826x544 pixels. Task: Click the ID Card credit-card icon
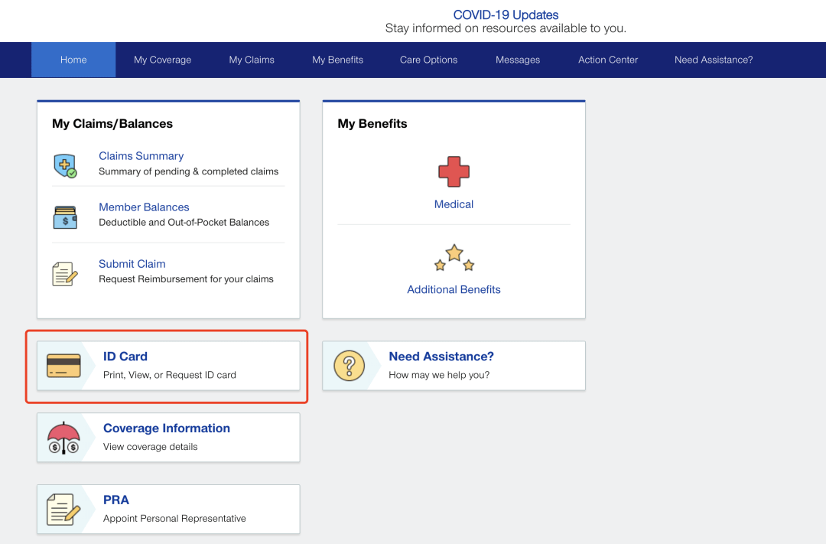(x=65, y=365)
